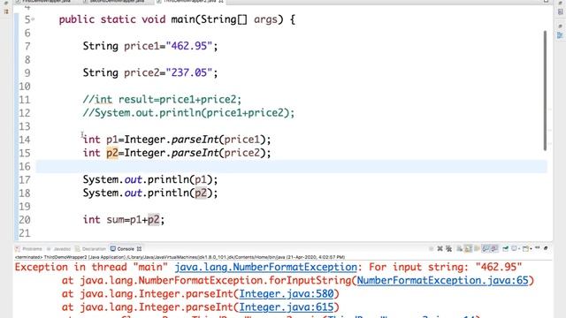Click the Remove Launch X icon in console toolbar
The image size is (566, 318).
coord(440,248)
